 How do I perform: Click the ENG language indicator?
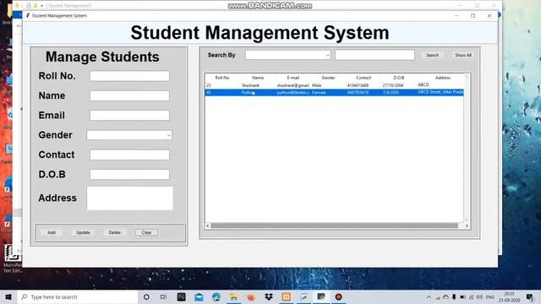pyautogui.click(x=490, y=296)
